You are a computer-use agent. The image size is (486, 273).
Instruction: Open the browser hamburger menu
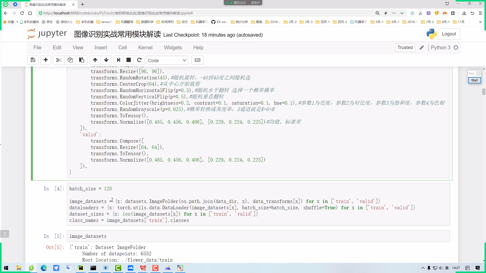[480, 13]
